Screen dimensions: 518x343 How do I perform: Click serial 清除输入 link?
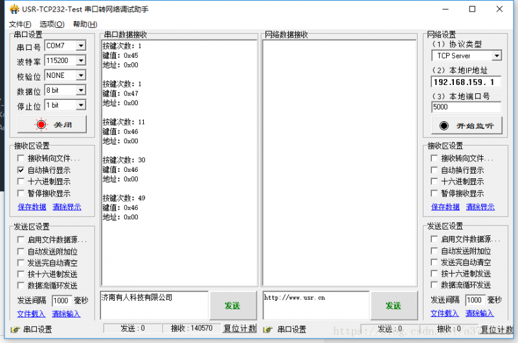tap(66, 314)
